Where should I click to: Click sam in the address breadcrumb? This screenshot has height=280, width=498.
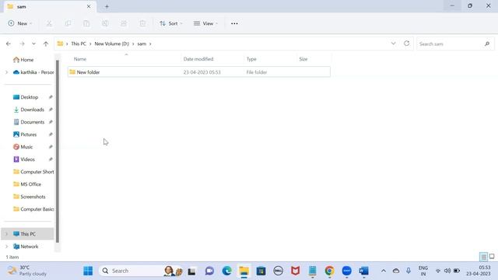tap(142, 44)
